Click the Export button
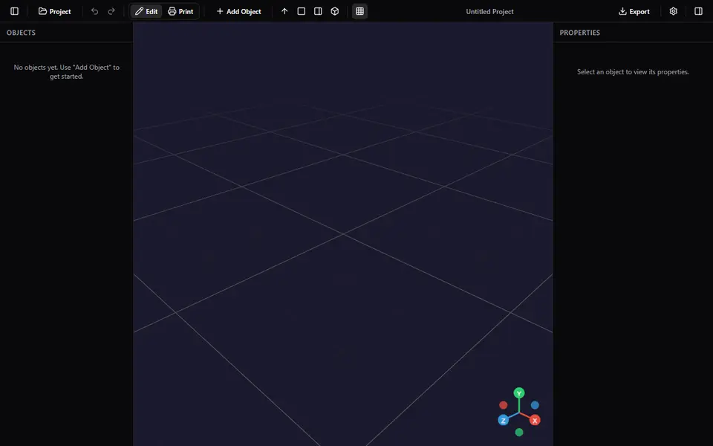Viewport: 713px width, 446px height. 634,11
